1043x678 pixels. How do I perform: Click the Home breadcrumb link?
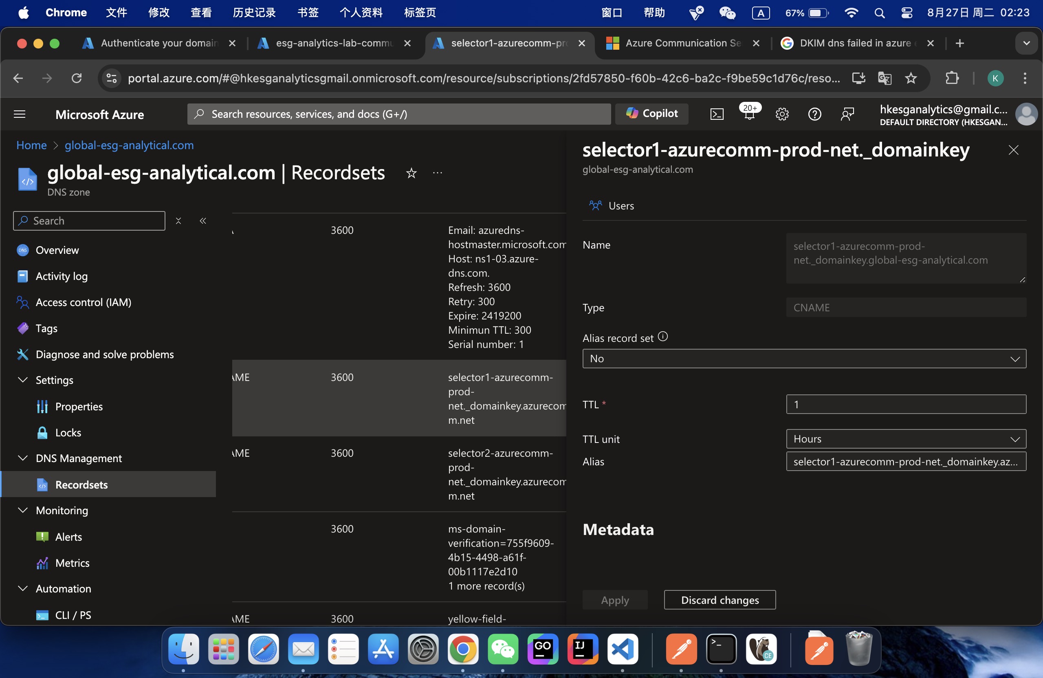(x=31, y=145)
